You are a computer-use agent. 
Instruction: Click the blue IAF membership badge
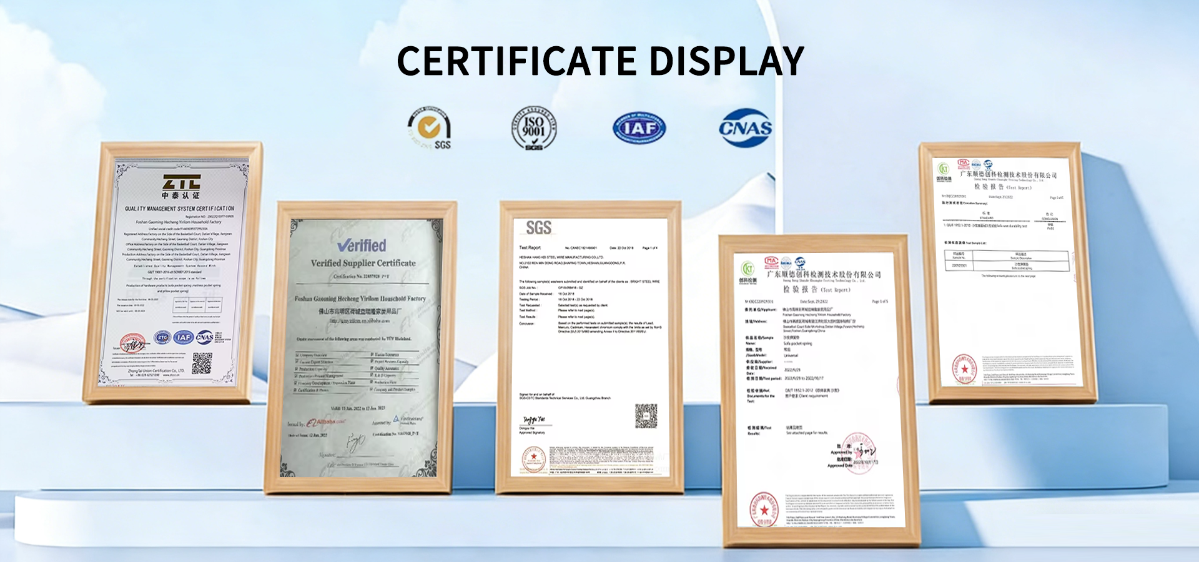coord(639,127)
